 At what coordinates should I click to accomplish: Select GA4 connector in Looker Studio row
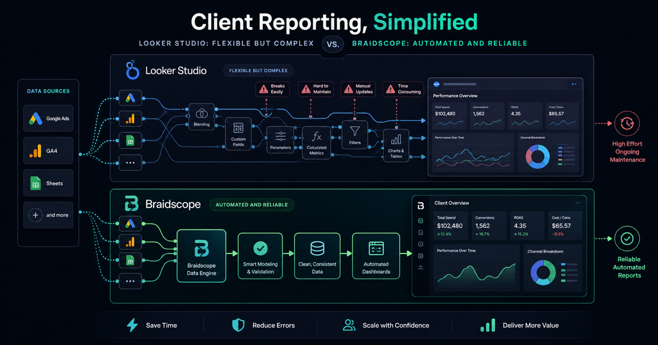pos(131,119)
